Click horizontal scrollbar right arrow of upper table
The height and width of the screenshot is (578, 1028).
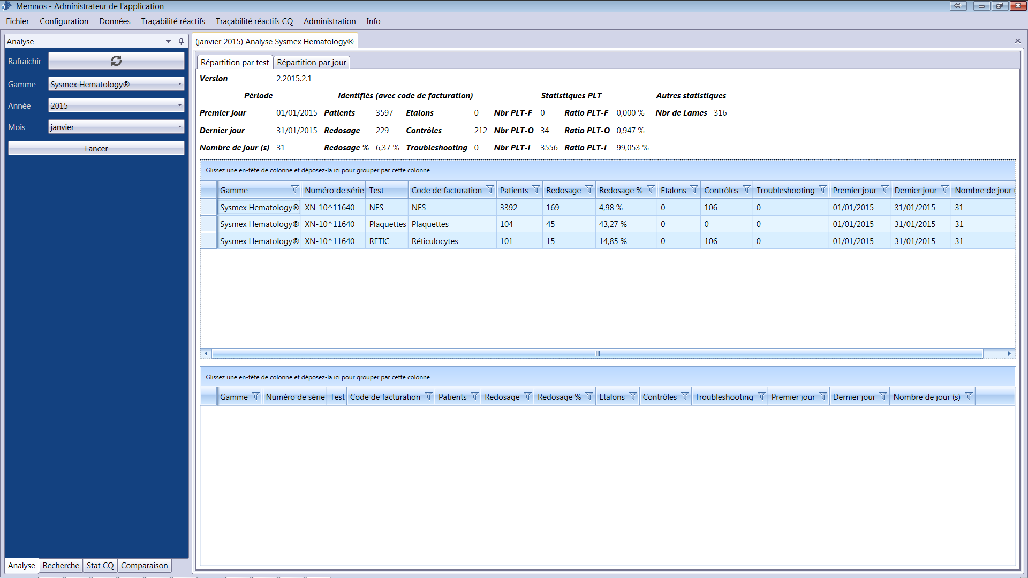pos(1009,353)
